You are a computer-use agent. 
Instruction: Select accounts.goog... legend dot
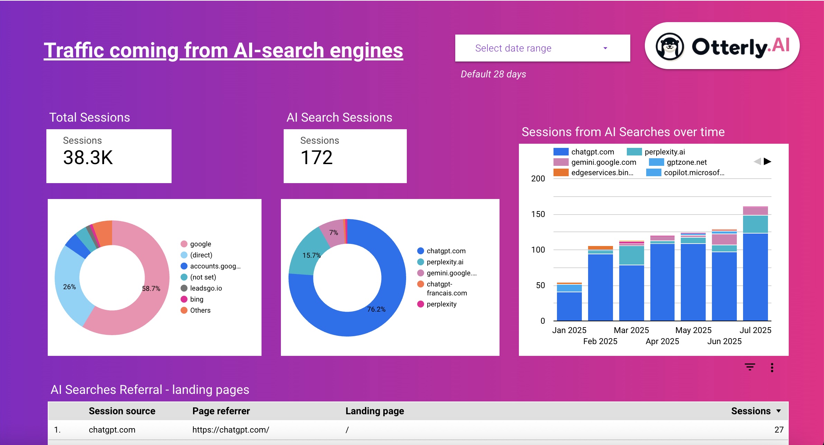click(184, 266)
